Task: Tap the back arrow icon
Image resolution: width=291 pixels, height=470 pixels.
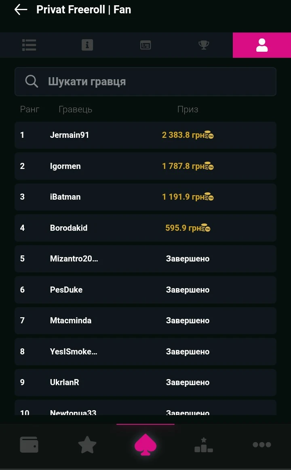Action: click(21, 10)
